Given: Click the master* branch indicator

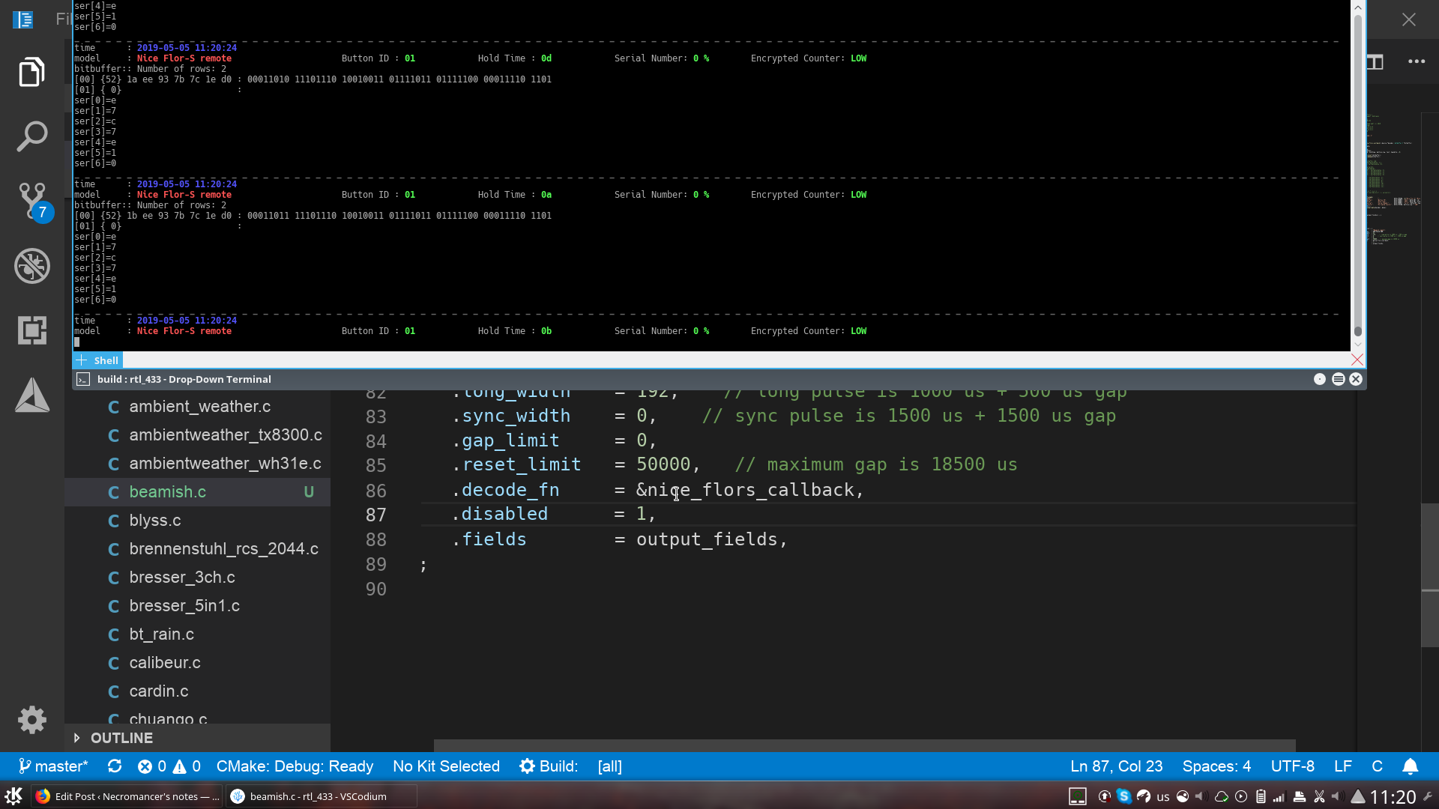Looking at the screenshot, I should pos(53,766).
